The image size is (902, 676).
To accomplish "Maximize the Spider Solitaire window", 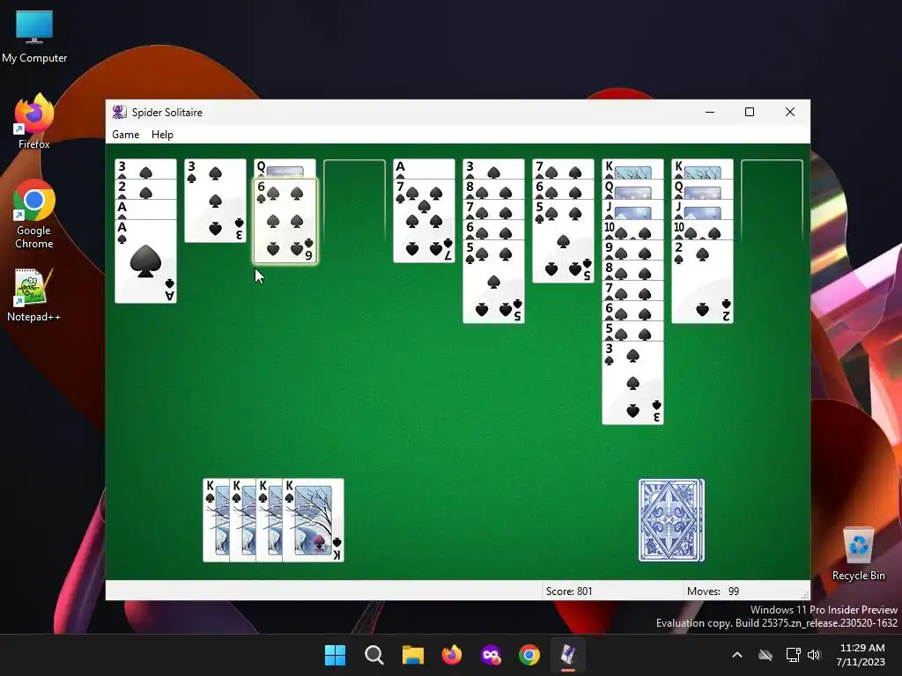I will pos(750,112).
